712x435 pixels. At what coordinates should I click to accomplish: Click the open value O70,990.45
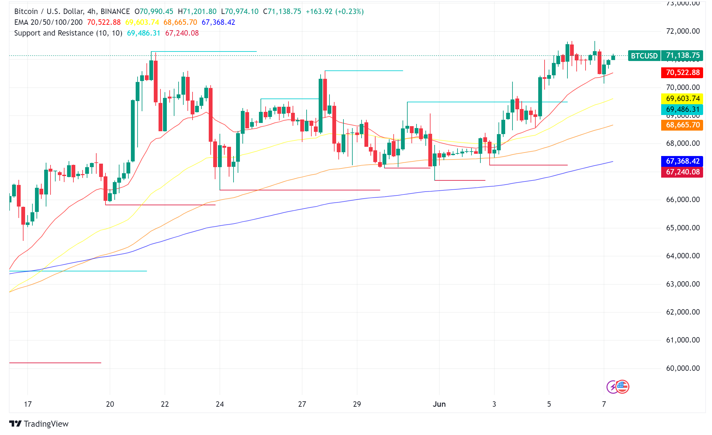click(x=154, y=11)
